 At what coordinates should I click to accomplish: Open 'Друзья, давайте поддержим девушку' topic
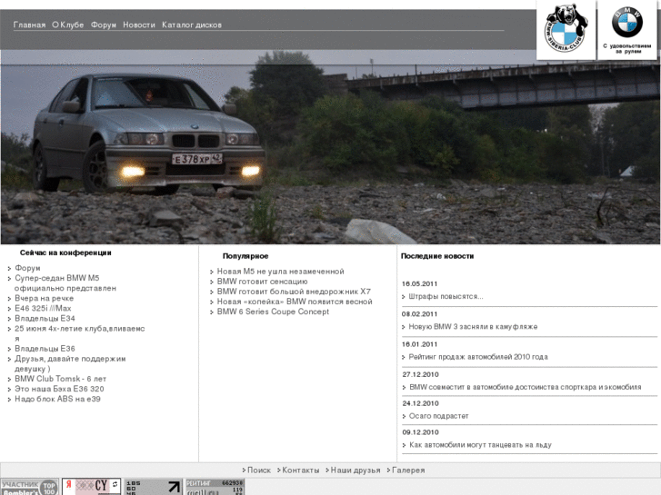pos(70,363)
